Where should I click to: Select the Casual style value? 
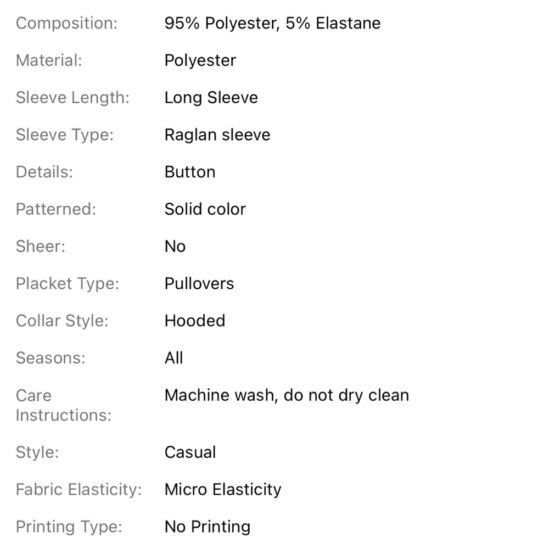click(190, 452)
